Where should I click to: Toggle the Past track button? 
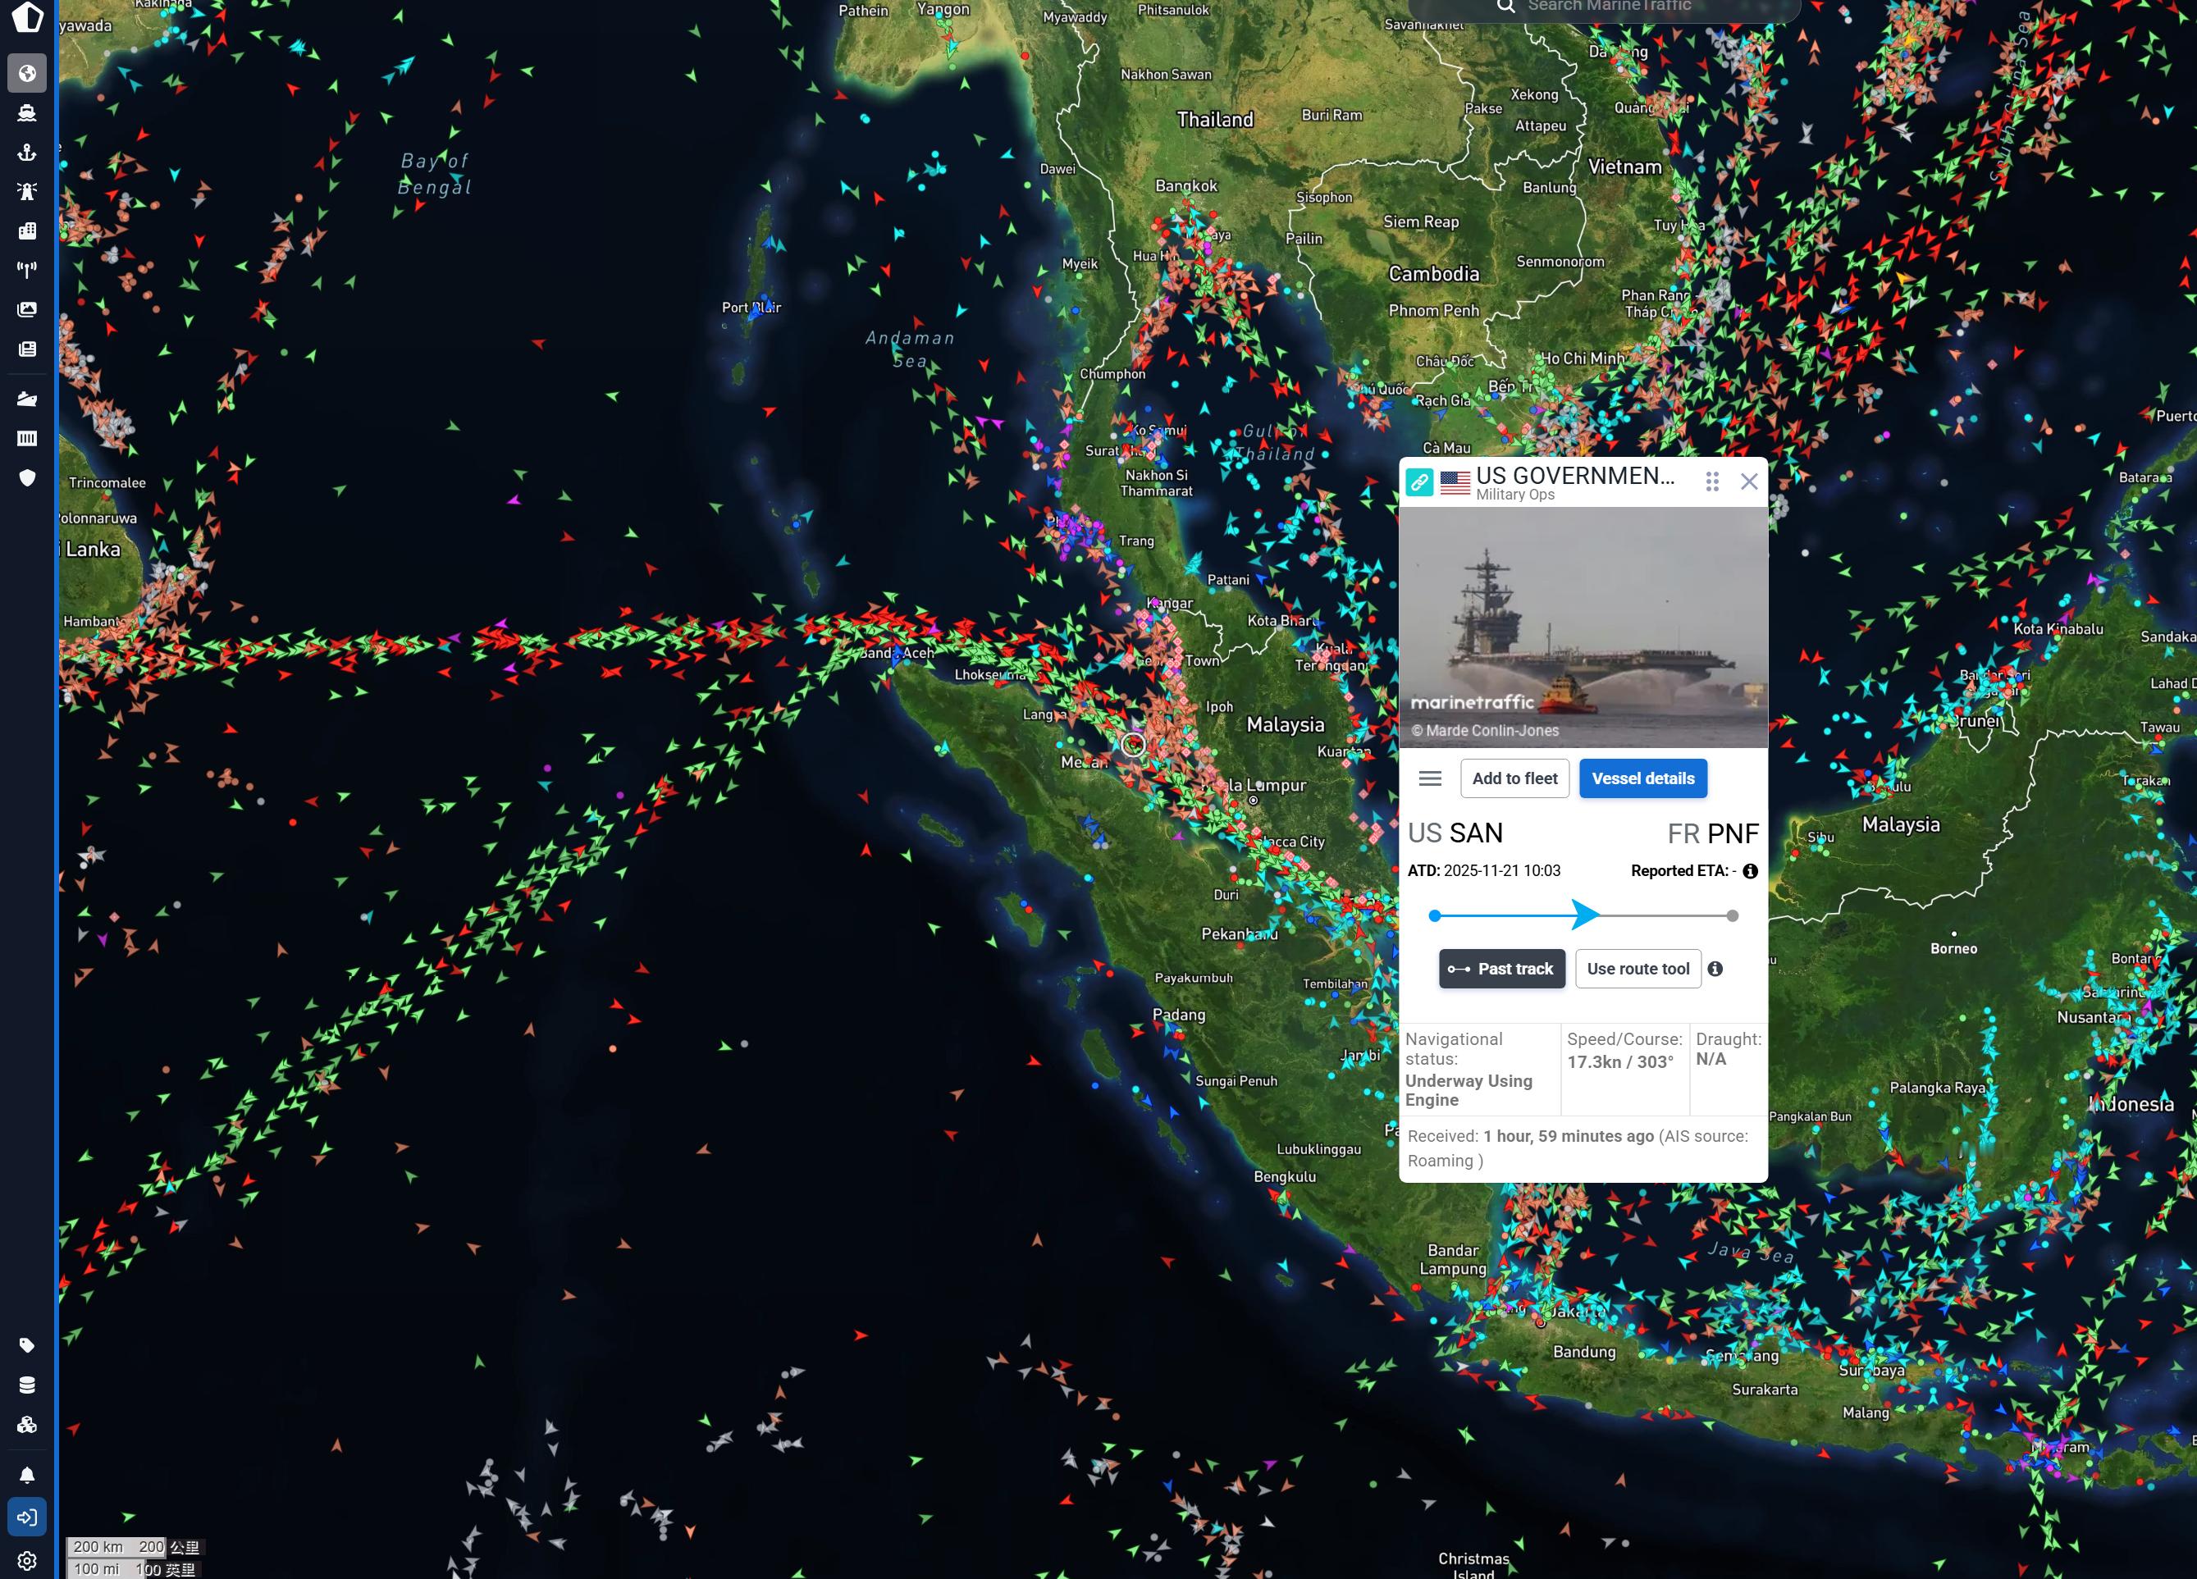pos(1500,969)
